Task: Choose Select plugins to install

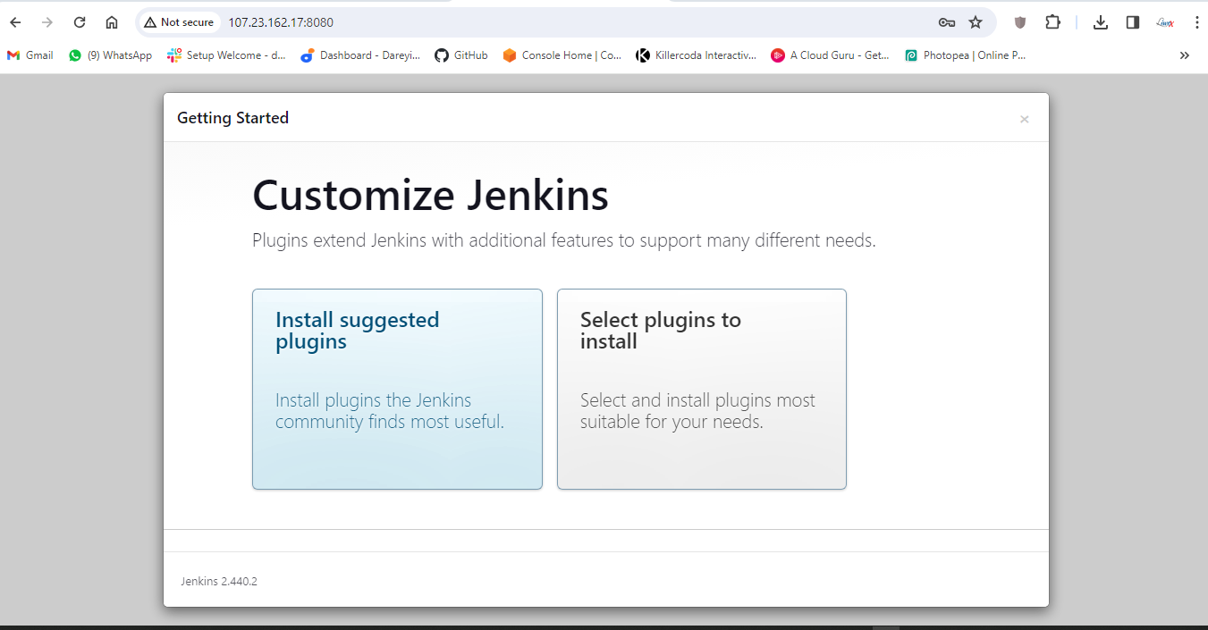Action: [701, 389]
